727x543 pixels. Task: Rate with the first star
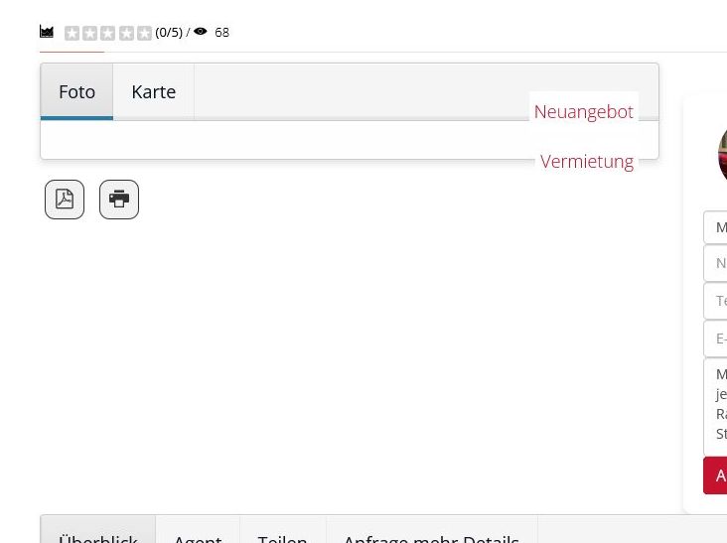click(72, 33)
